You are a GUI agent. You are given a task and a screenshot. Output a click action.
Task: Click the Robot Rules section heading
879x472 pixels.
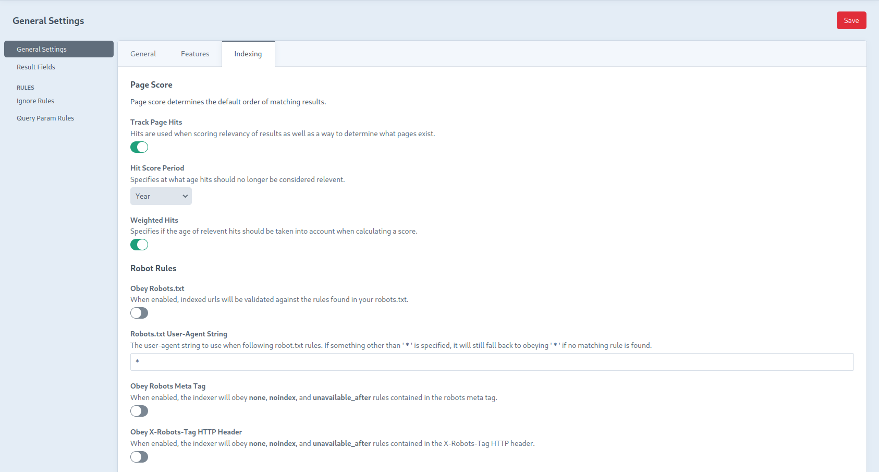click(x=153, y=269)
